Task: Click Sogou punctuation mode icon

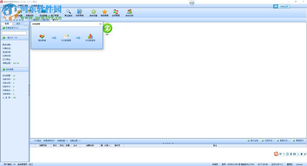Action: point(284,154)
